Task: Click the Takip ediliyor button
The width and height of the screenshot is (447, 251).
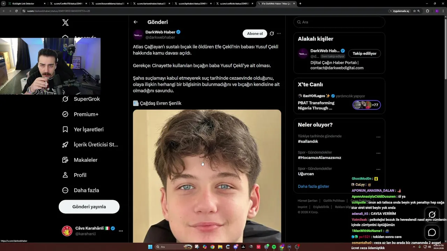Action: pos(365,53)
